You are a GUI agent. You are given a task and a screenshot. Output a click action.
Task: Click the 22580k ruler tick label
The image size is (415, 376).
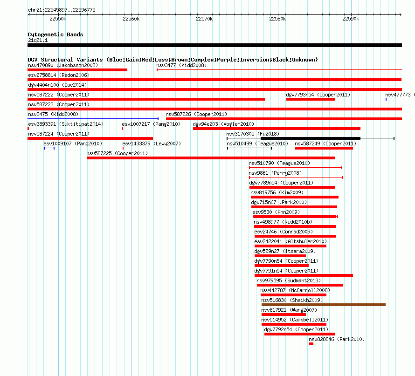(277, 19)
